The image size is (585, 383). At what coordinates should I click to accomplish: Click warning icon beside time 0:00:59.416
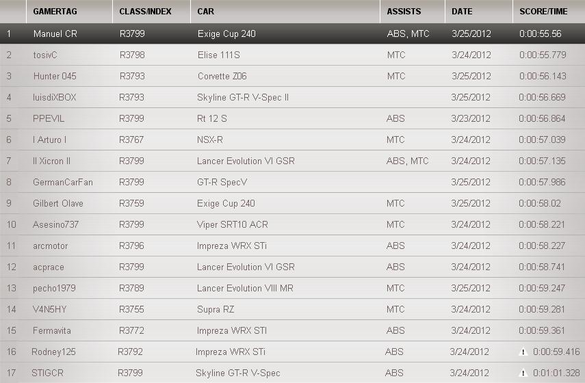pos(523,352)
